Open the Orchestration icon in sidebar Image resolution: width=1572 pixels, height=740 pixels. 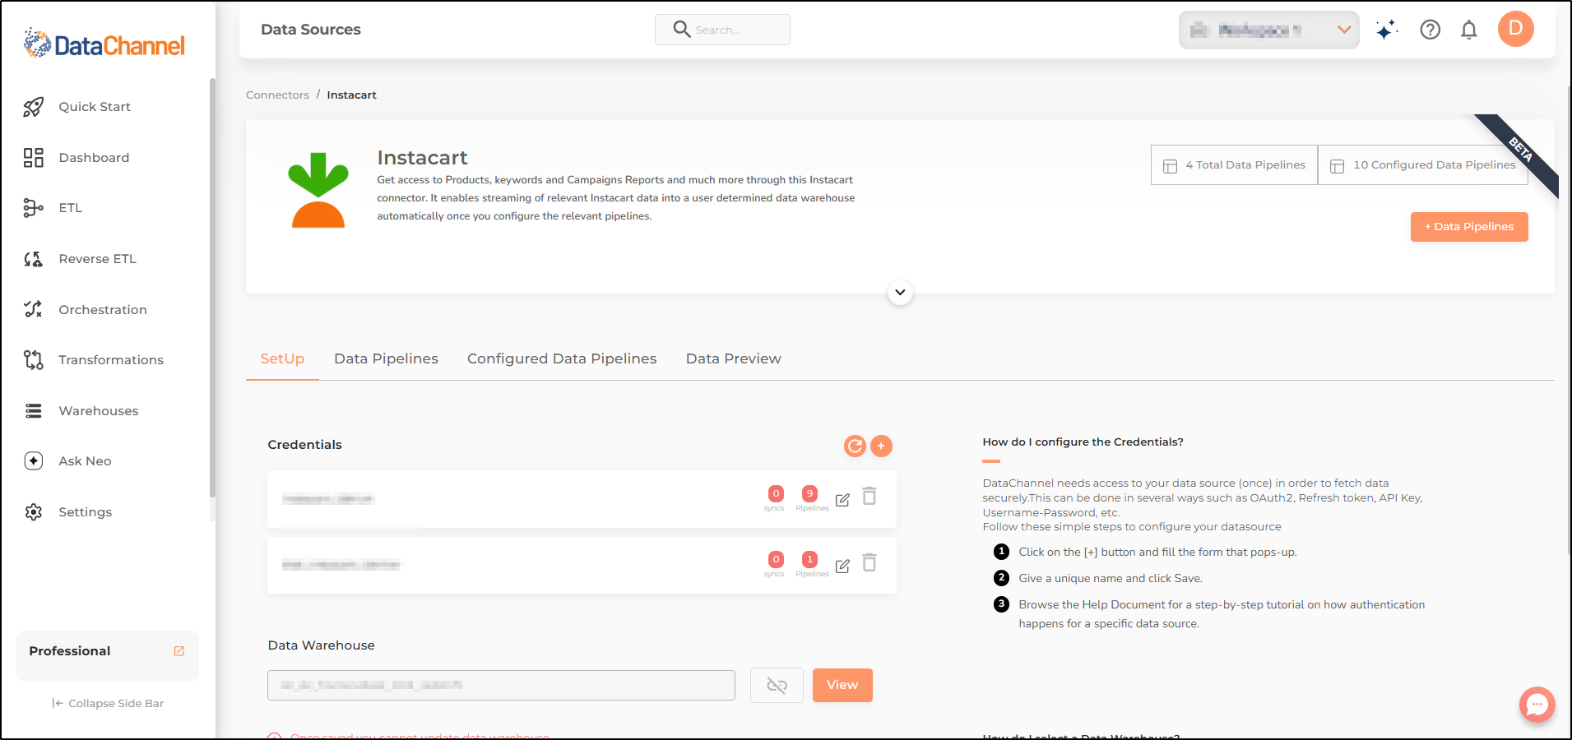pos(33,309)
